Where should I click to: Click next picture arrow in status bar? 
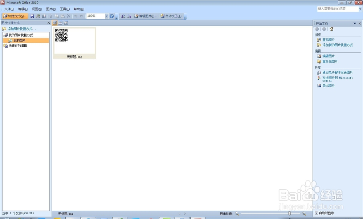point(185,214)
